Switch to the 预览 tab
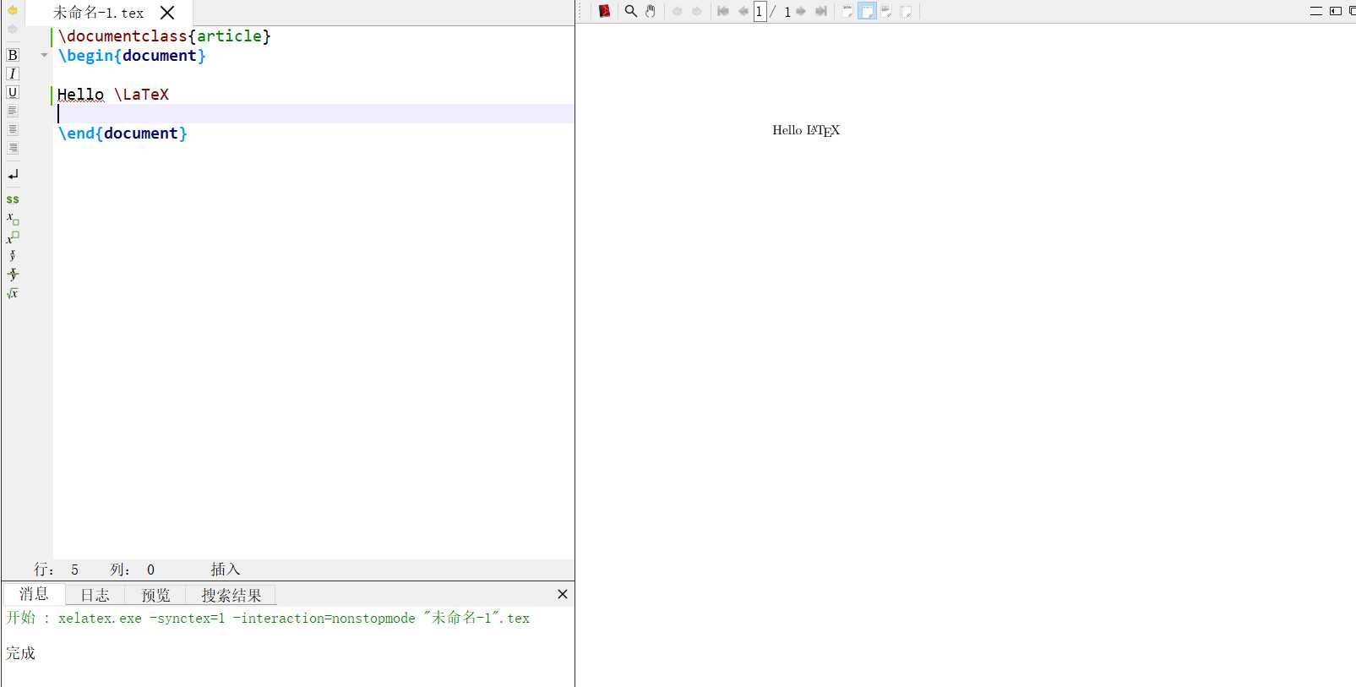This screenshot has height=687, width=1356. coord(155,595)
